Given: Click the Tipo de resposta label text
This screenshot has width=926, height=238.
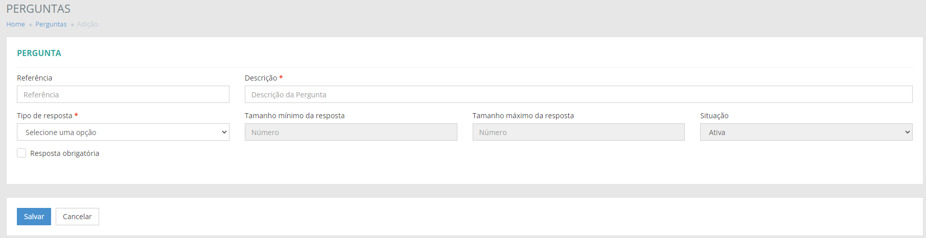Looking at the screenshot, I should (44, 116).
